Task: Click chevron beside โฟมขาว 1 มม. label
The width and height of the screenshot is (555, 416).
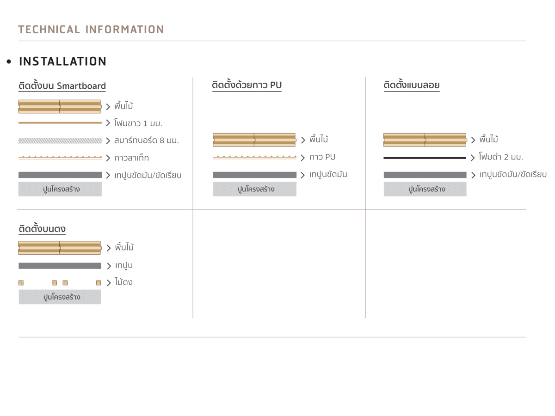Action: [x=108, y=123]
